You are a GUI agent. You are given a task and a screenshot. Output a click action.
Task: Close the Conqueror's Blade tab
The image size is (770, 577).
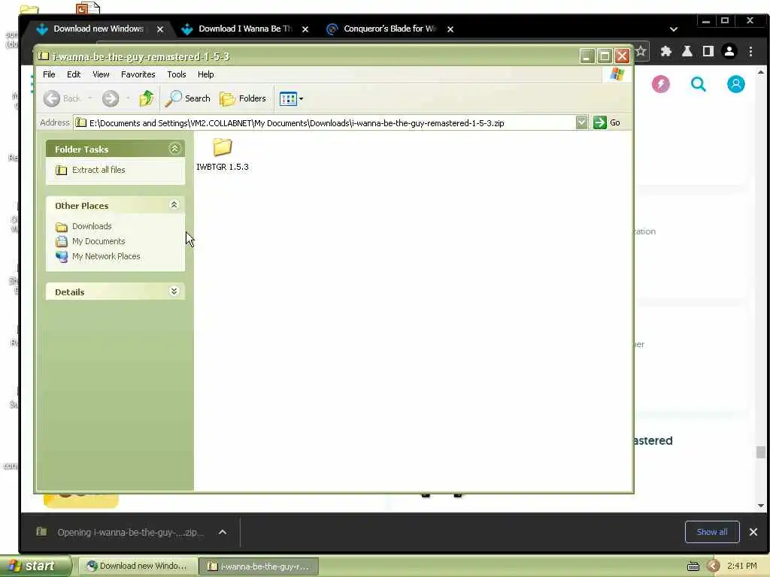[x=450, y=29]
